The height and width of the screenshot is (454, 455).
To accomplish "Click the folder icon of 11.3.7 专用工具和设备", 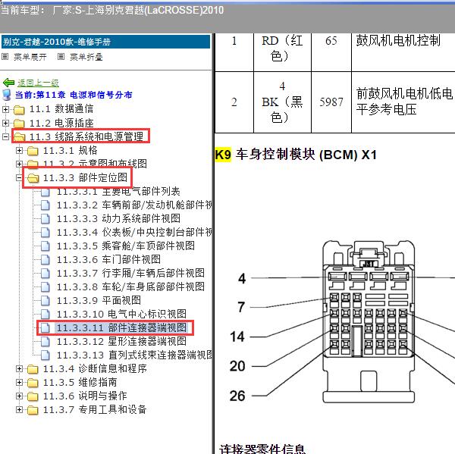I will pos(33,410).
